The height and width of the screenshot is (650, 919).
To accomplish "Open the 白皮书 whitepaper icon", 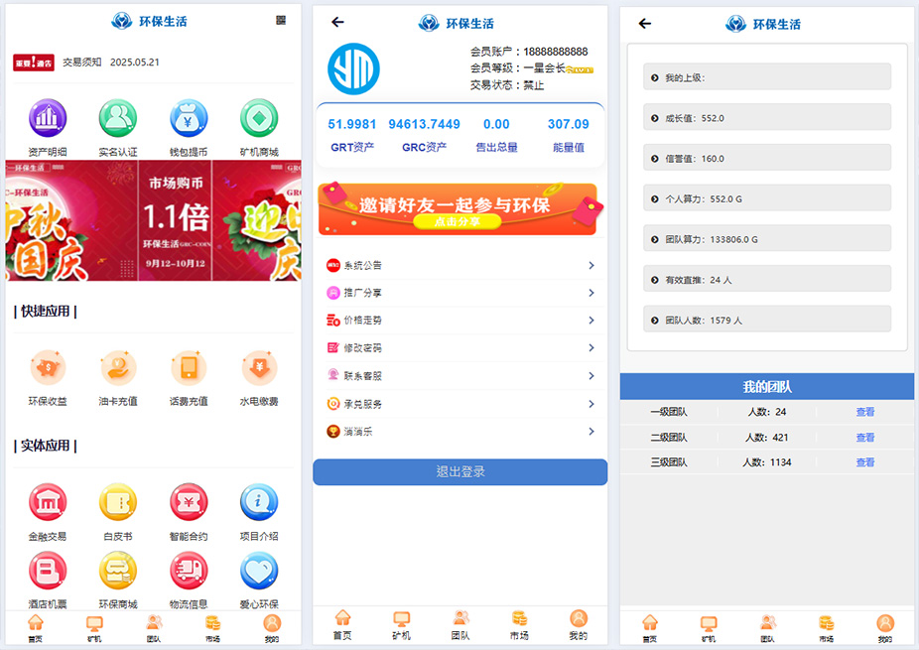I will coord(118,503).
